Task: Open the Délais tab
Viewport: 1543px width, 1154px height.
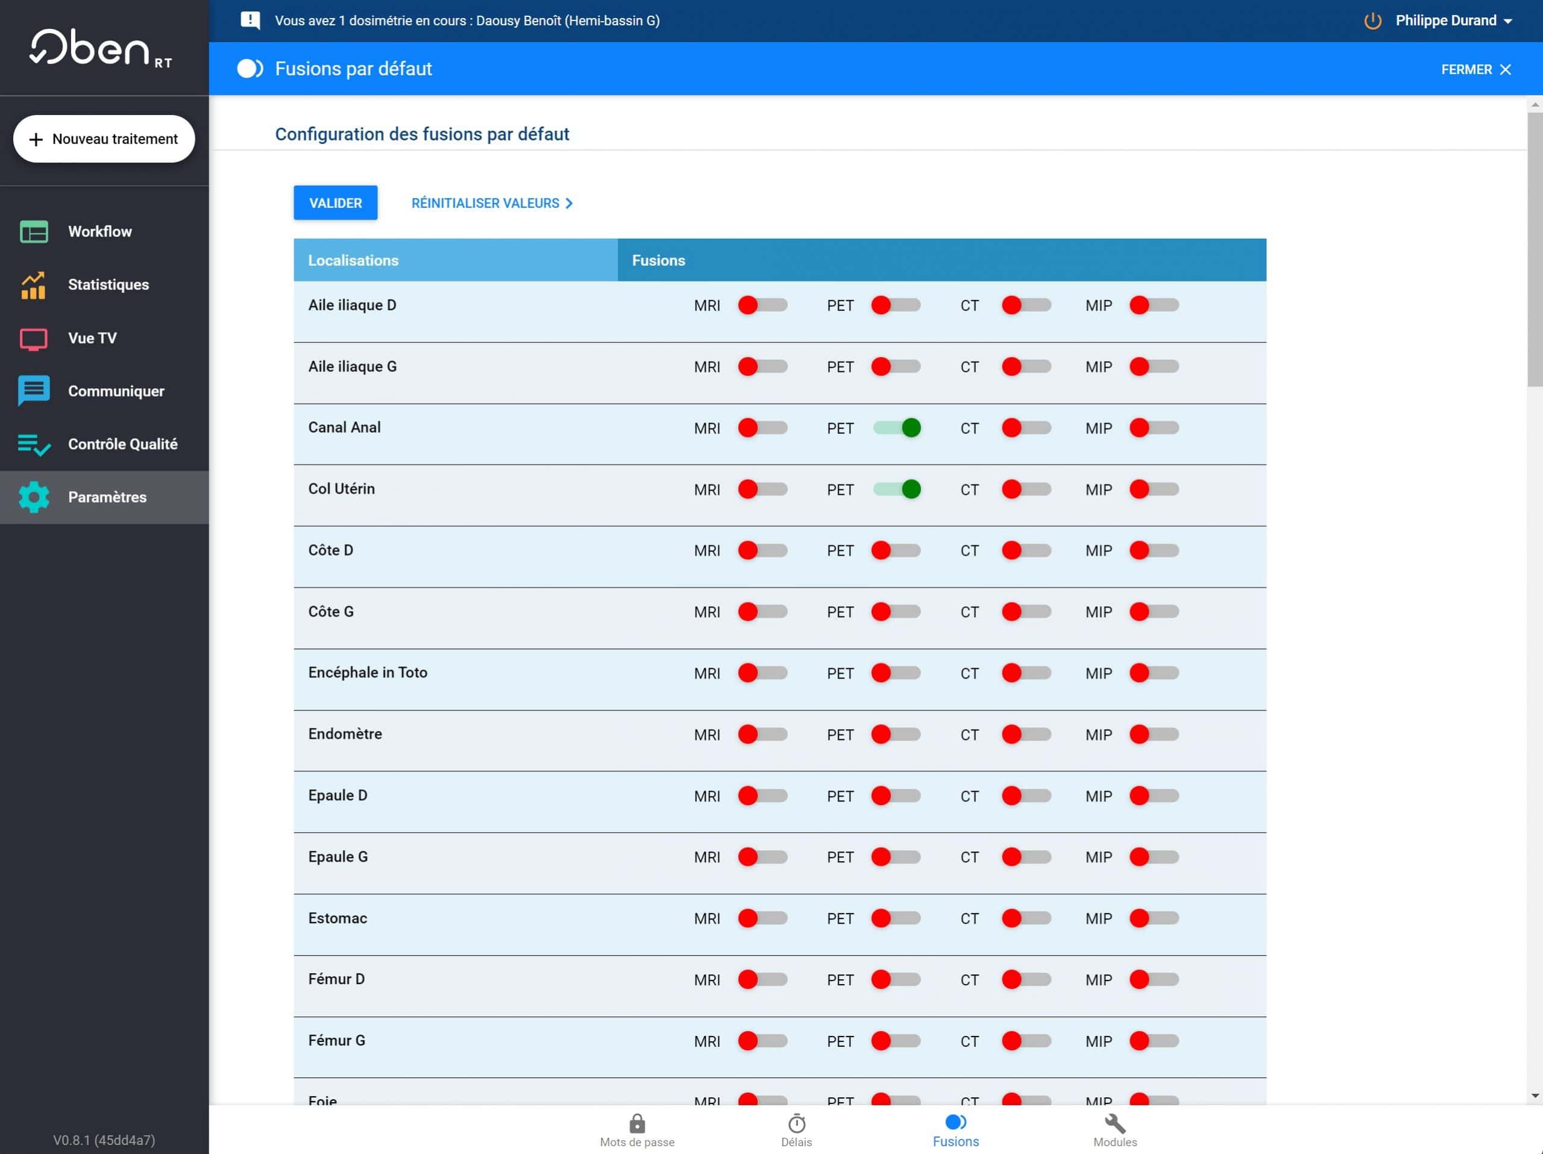Action: coord(796,1130)
